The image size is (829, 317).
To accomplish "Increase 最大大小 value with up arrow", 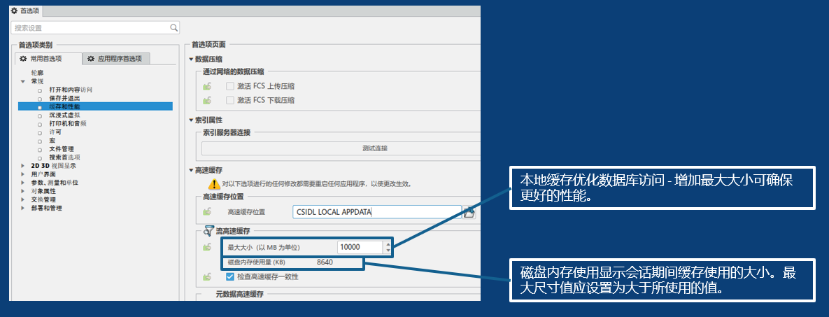I will coord(388,244).
